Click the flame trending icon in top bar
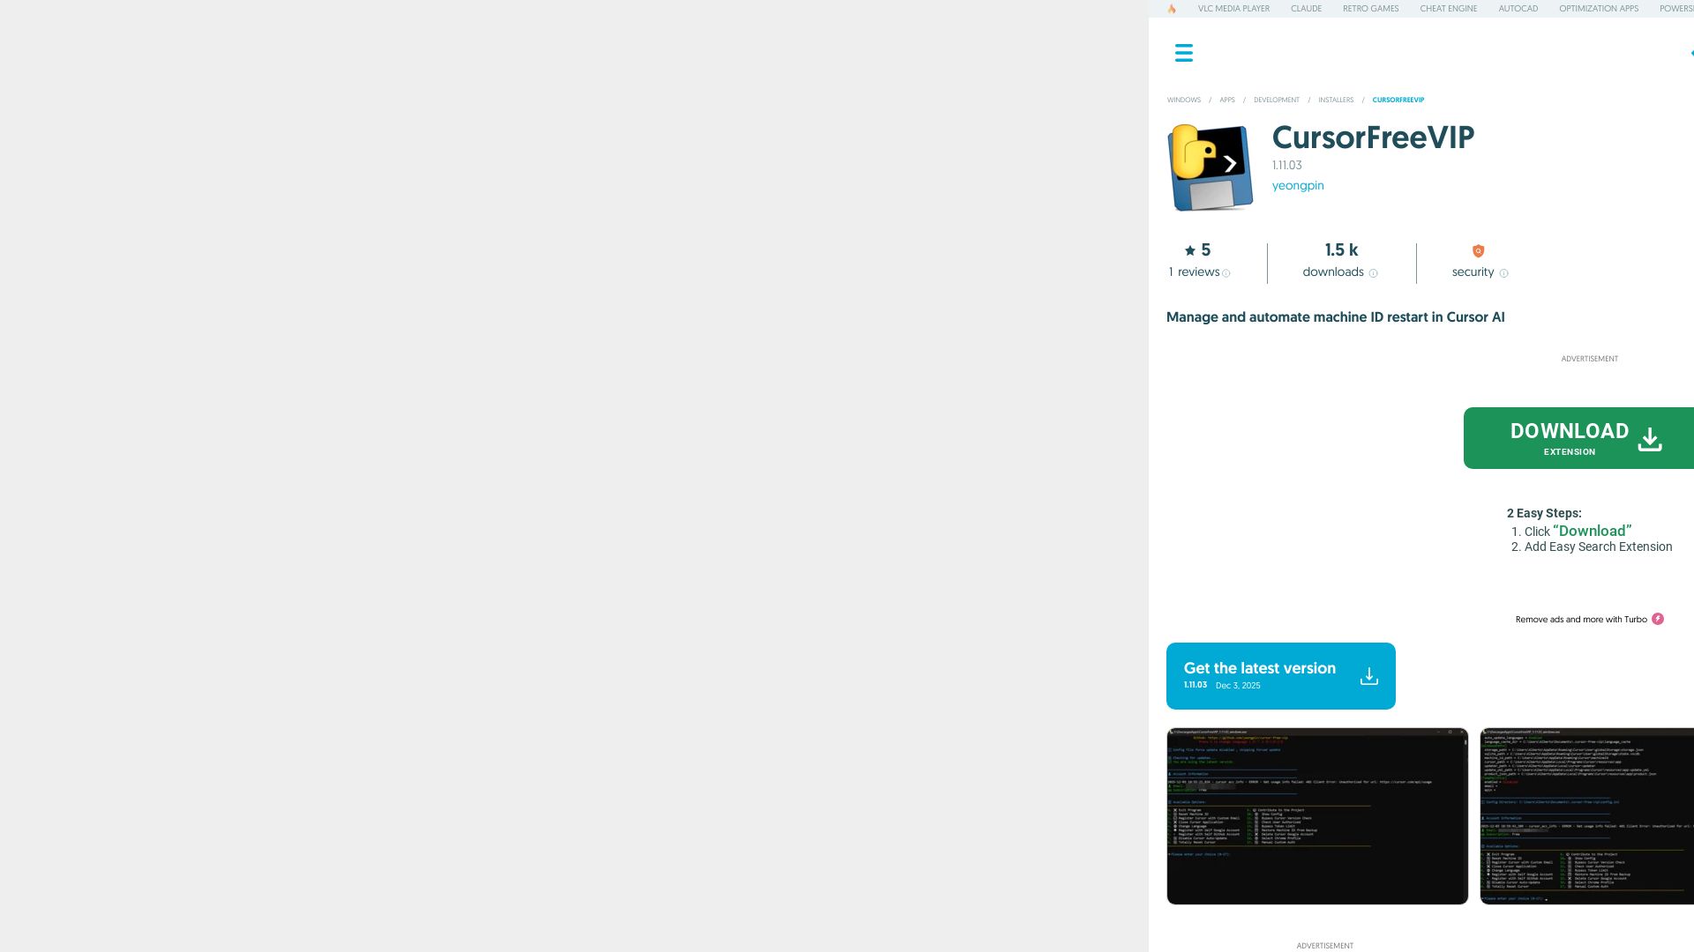The image size is (1694, 952). (x=1172, y=9)
